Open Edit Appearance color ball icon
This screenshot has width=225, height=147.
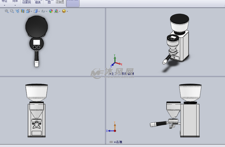pos(51,11)
